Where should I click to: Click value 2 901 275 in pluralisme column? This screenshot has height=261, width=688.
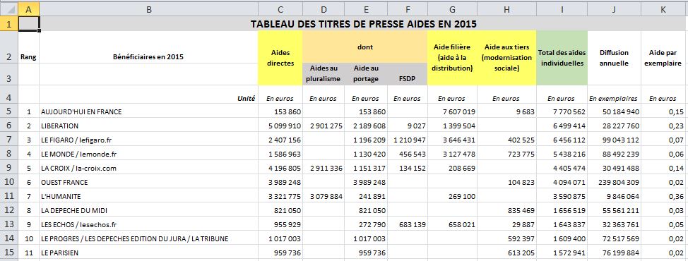pos(324,126)
